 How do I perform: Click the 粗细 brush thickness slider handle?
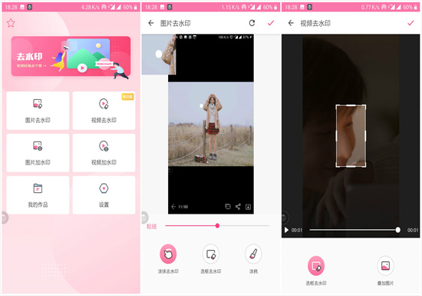217,225
